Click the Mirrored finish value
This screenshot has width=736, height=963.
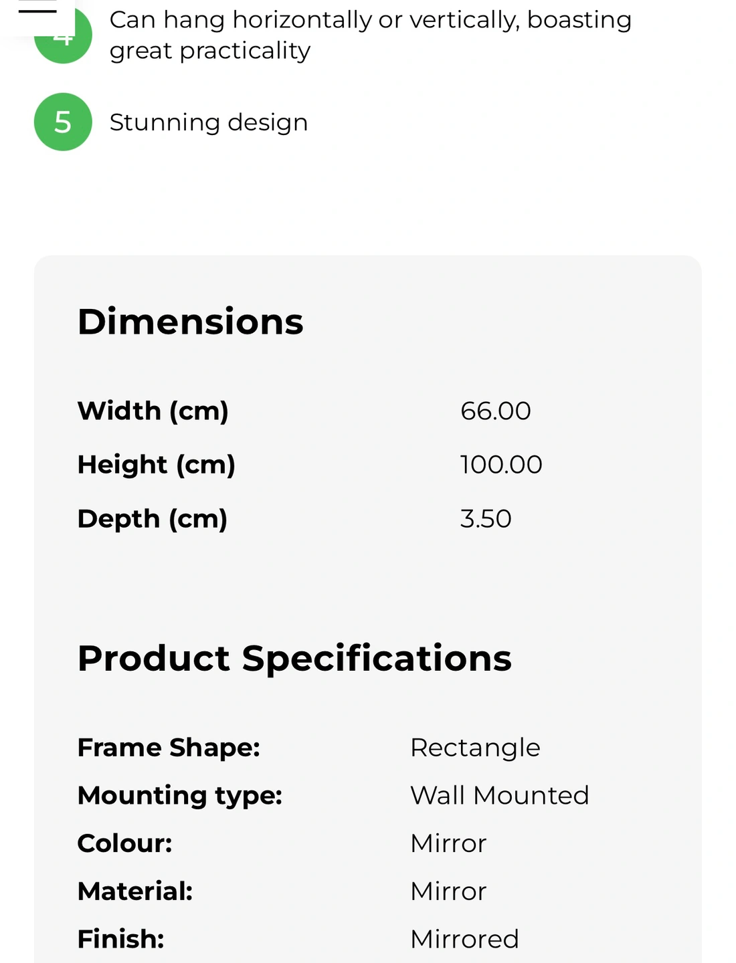coord(465,940)
